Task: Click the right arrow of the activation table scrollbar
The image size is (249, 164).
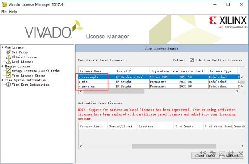Action: (x=243, y=146)
